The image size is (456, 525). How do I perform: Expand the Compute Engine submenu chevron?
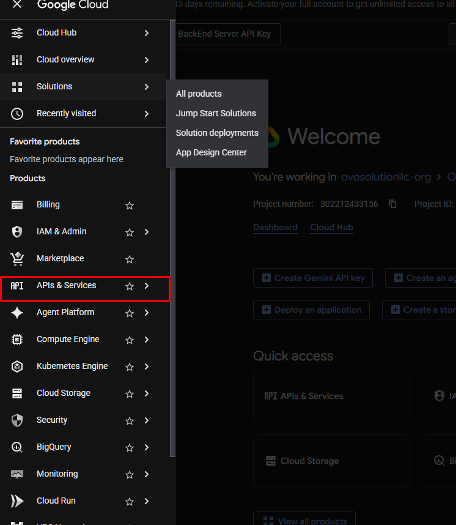coord(147,340)
